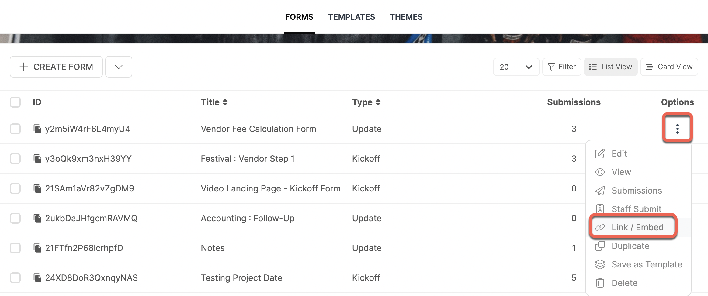
Task: Click the Edit pencil icon in menu
Action: point(600,154)
